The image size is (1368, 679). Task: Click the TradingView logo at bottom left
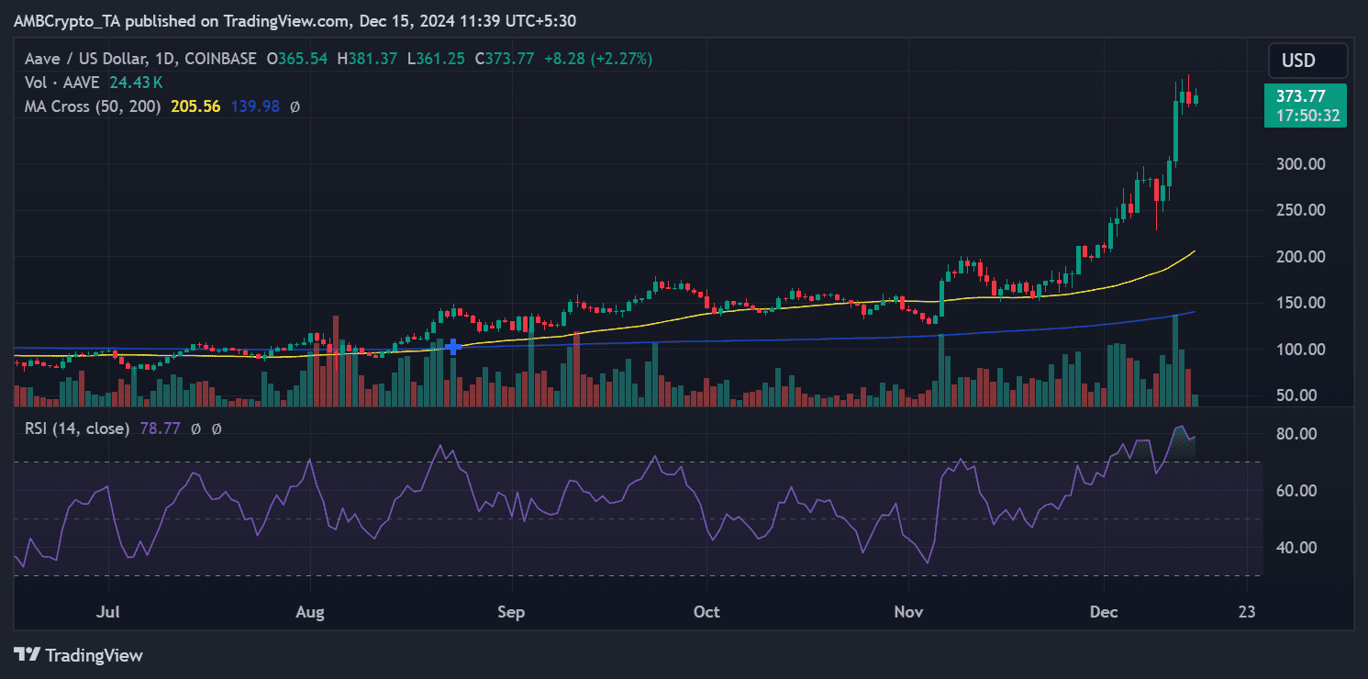[78, 655]
